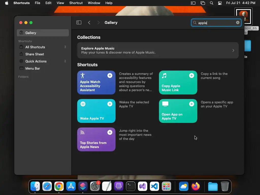The width and height of the screenshot is (260, 195).
Task: Open App Store from the Dock
Action: click(x=71, y=186)
